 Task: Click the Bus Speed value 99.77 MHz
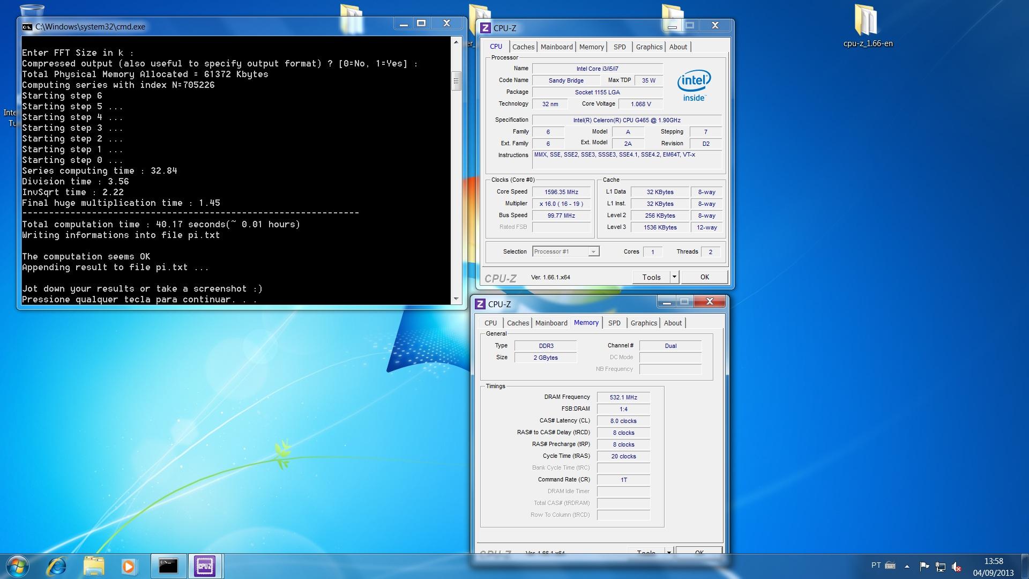click(561, 216)
